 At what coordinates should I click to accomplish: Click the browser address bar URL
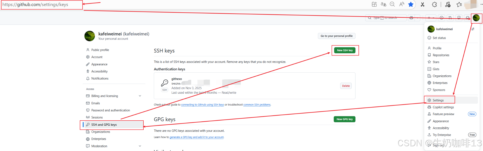click(x=35, y=5)
